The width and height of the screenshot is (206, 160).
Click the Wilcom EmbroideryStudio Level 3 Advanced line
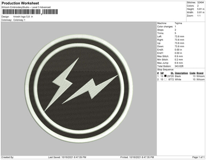tap(26, 7)
